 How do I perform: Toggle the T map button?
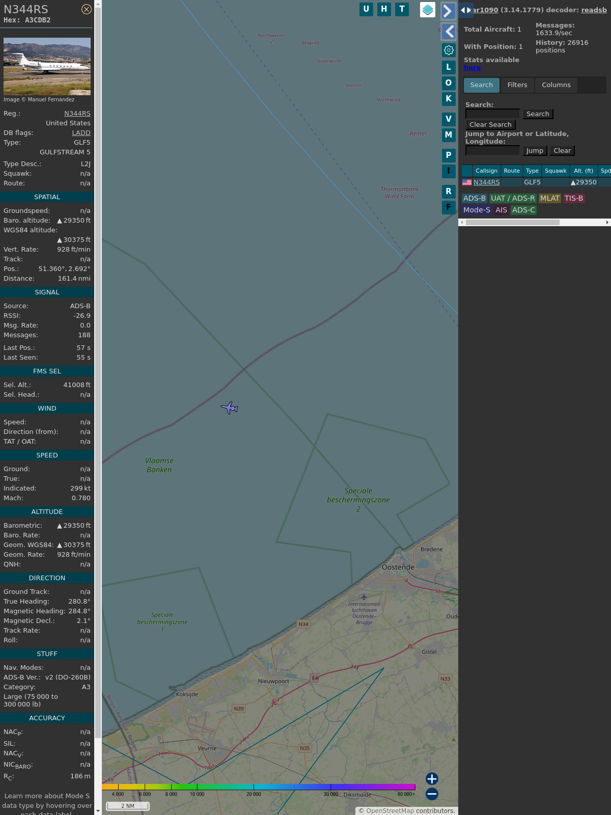tap(402, 9)
